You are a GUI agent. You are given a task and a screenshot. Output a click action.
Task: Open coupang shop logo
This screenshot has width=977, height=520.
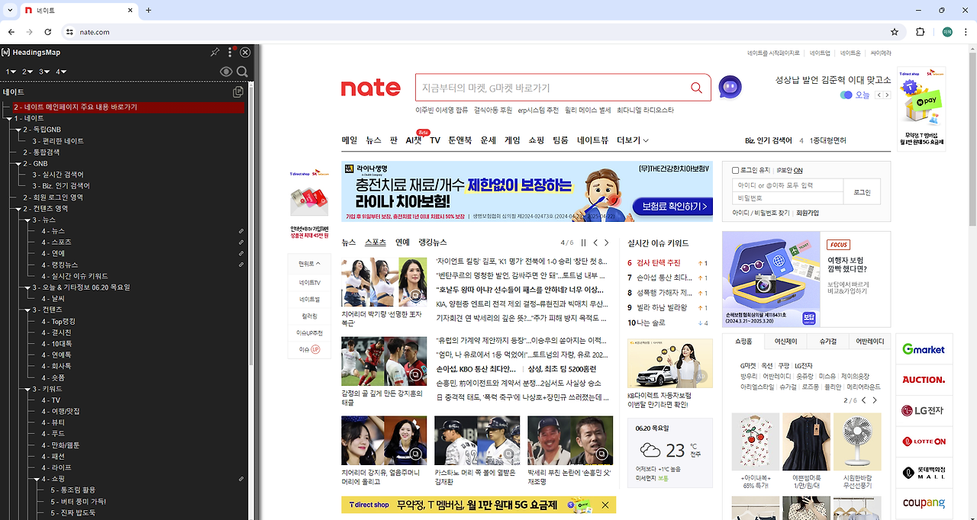[924, 502]
